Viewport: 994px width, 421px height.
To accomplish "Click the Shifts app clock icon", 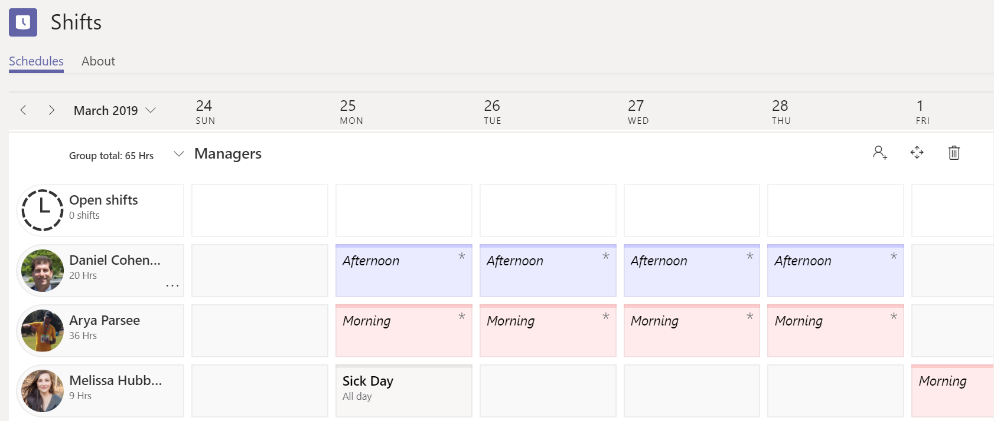I will pyautogui.click(x=23, y=22).
